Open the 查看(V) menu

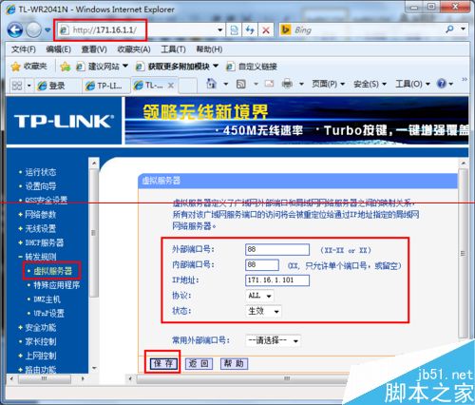[x=94, y=49]
